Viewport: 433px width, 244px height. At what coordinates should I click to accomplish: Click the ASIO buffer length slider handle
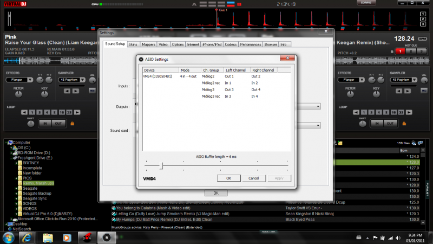(161, 165)
